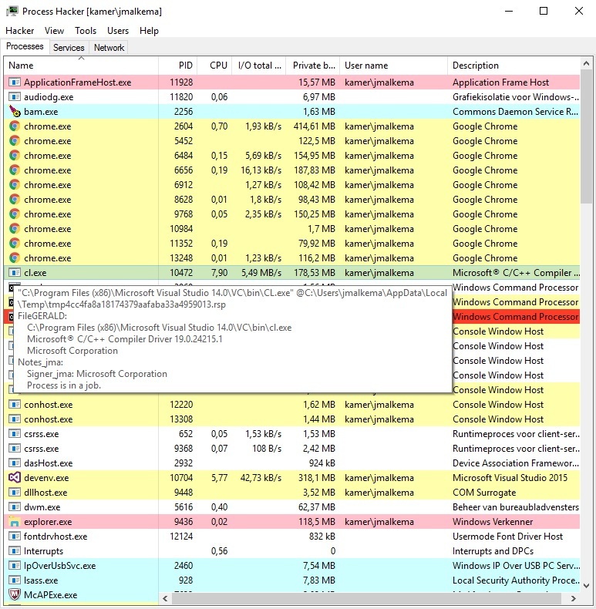
Task: Click Chrome icon for PID 6484
Action: [x=15, y=156]
